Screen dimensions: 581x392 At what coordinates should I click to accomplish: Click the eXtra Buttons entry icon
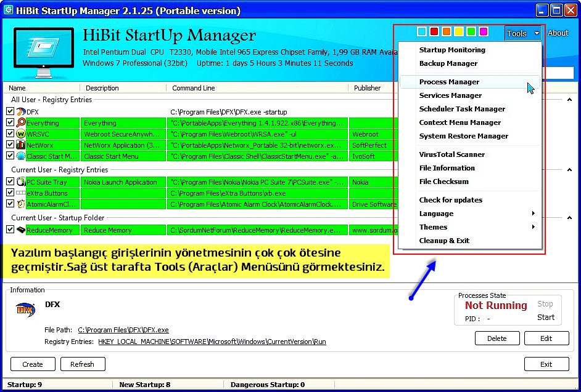pyautogui.click(x=21, y=193)
